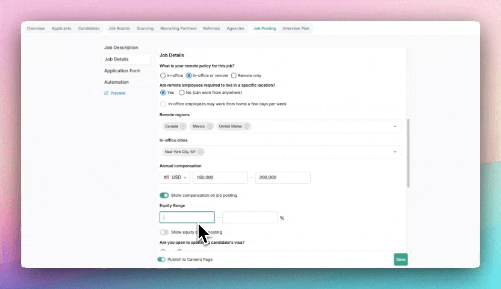Switch to the Interview Plan tab

(296, 28)
